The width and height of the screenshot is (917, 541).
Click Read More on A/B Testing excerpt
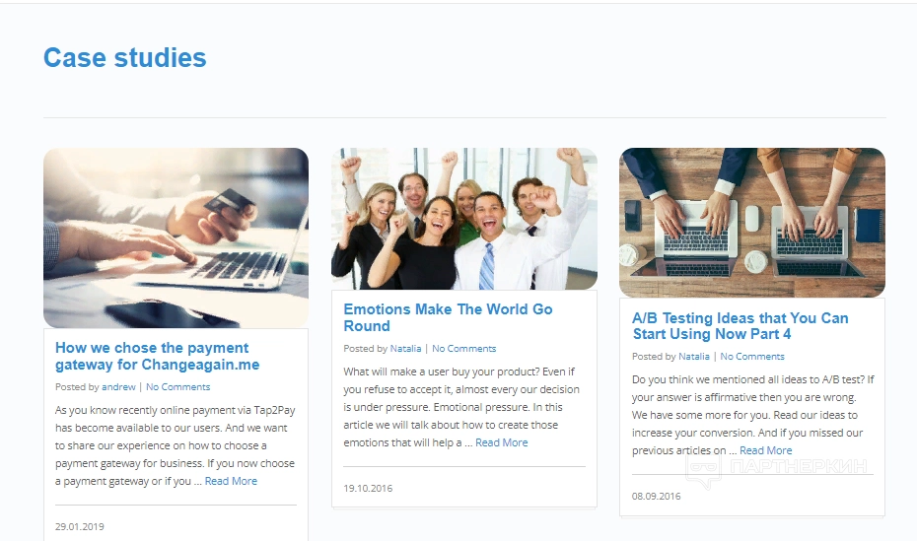[x=766, y=450]
